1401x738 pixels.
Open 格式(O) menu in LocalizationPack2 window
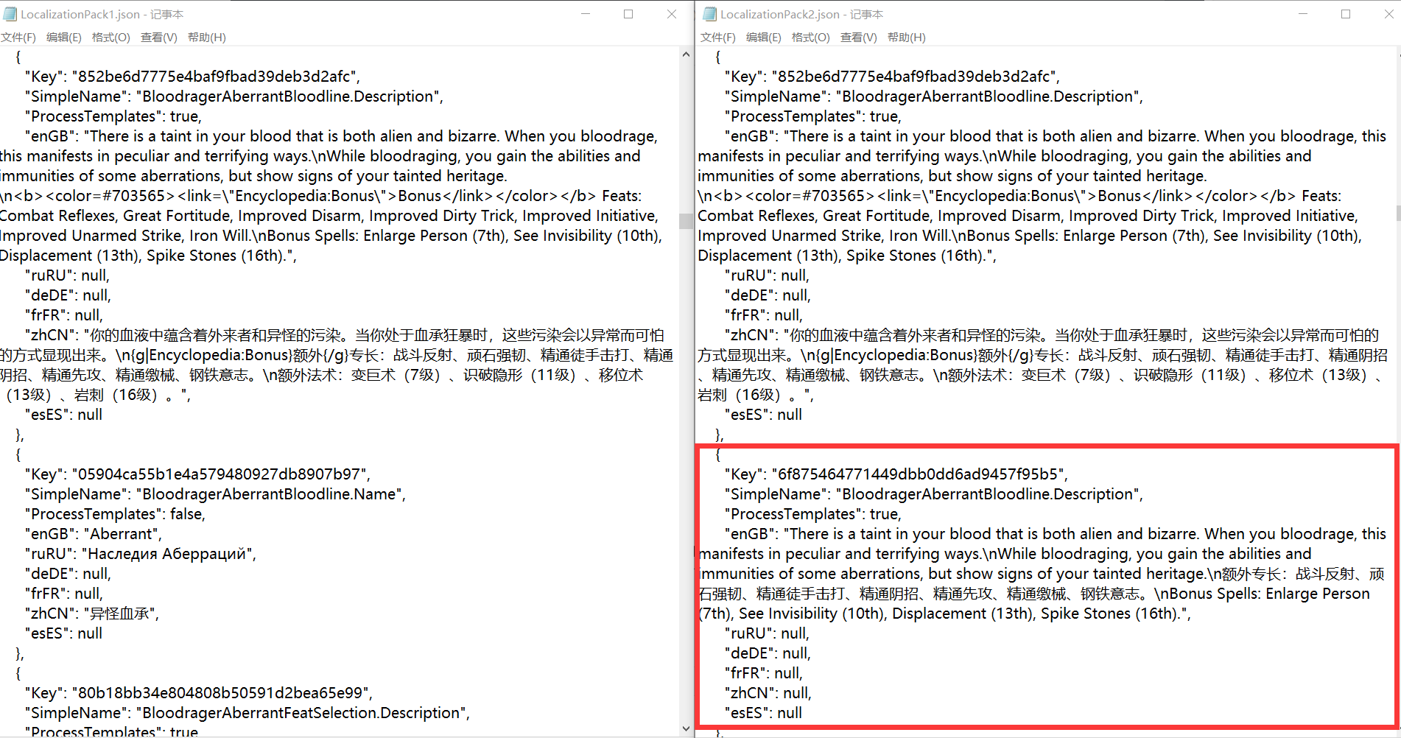point(811,38)
